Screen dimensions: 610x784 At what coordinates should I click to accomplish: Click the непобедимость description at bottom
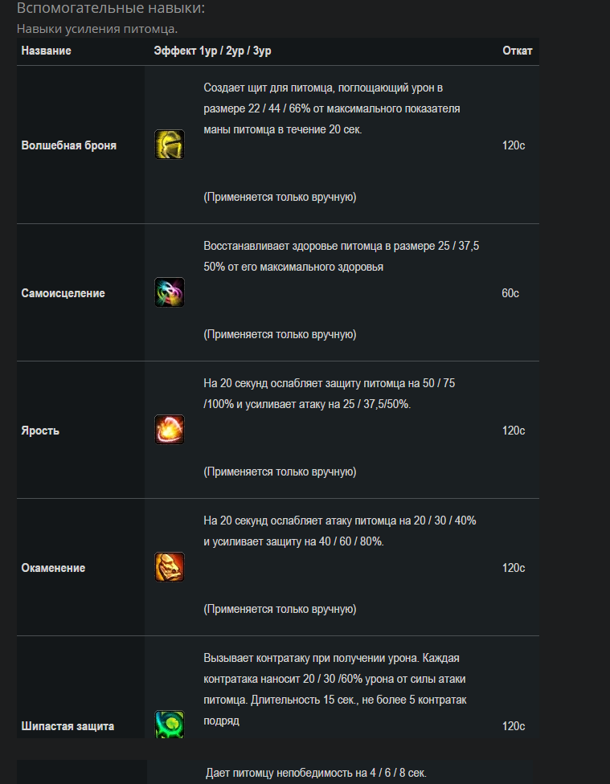tap(317, 773)
